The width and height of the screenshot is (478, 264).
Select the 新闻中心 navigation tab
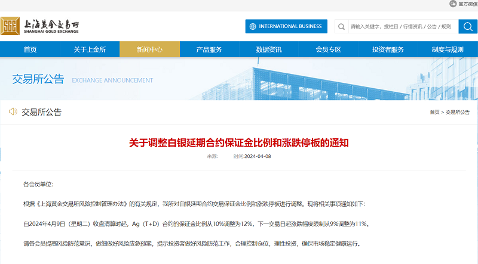(149, 49)
